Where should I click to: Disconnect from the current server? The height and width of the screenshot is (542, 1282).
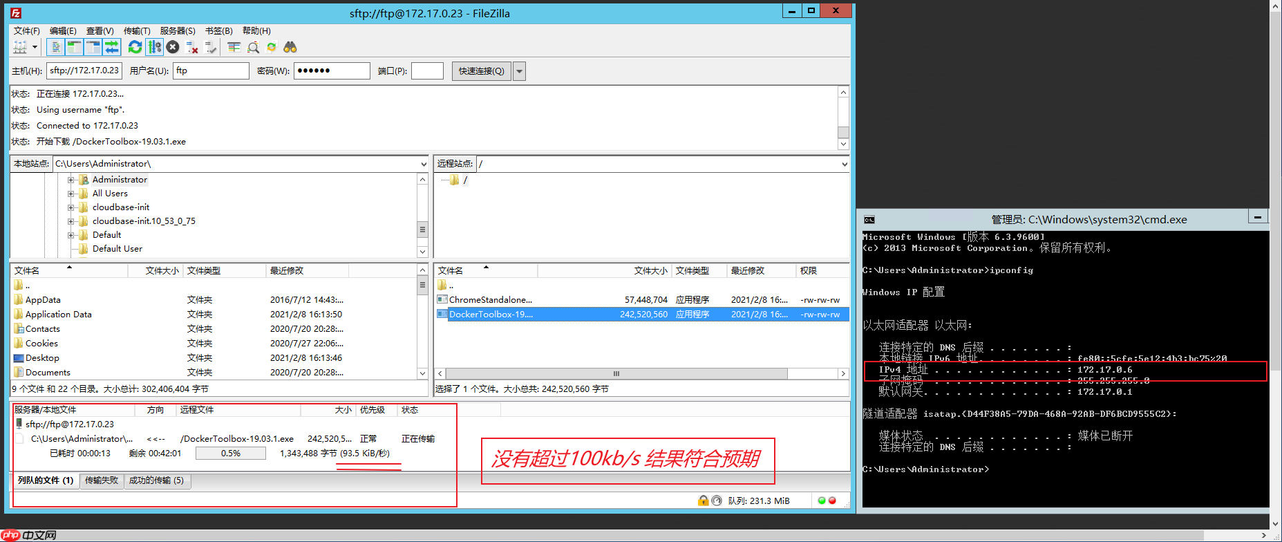pyautogui.click(x=192, y=47)
